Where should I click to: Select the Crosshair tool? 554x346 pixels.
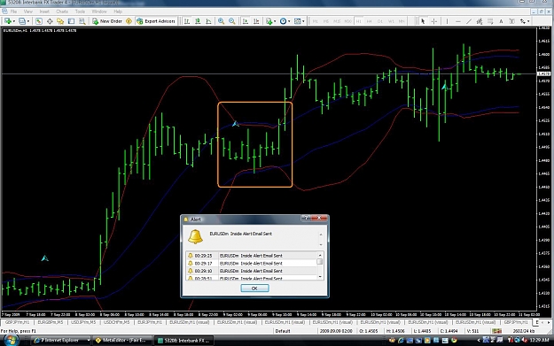(x=434, y=21)
